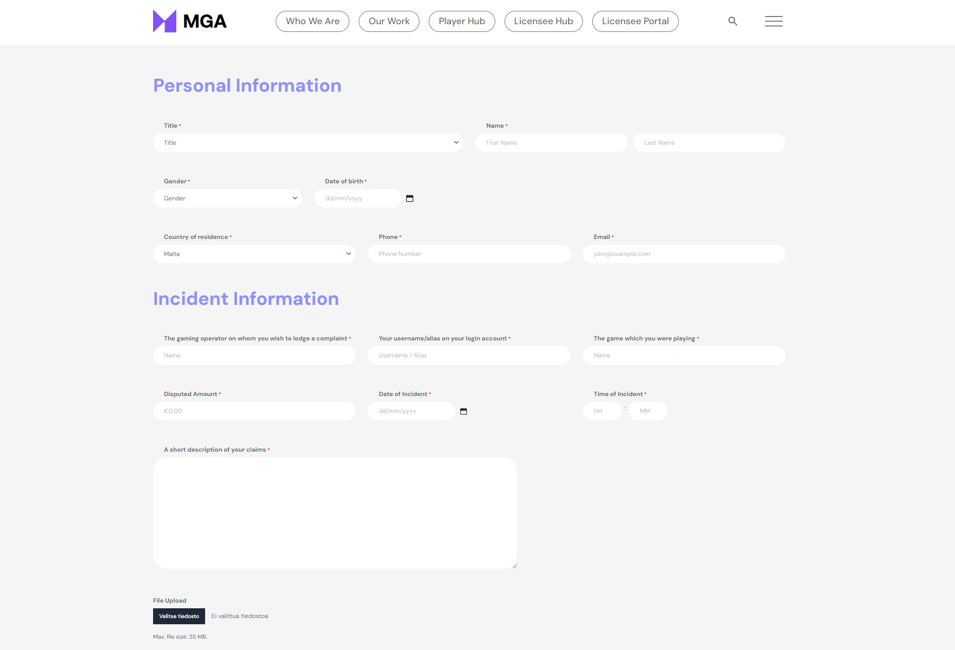Open the Date of birth calendar icon
Image resolution: width=955 pixels, height=650 pixels.
pos(410,198)
